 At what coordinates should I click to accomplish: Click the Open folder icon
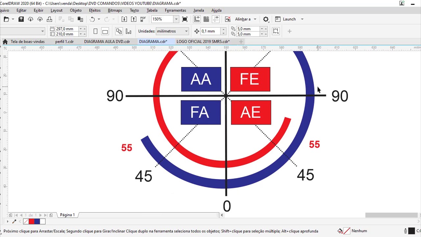(x=6, y=19)
